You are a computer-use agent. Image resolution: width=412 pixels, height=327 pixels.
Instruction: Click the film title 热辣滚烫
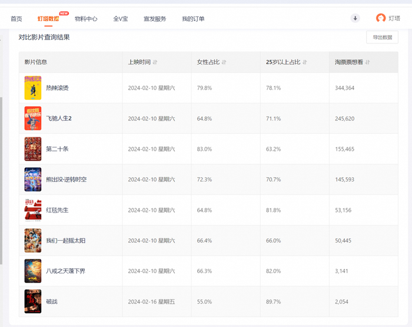[57, 88]
